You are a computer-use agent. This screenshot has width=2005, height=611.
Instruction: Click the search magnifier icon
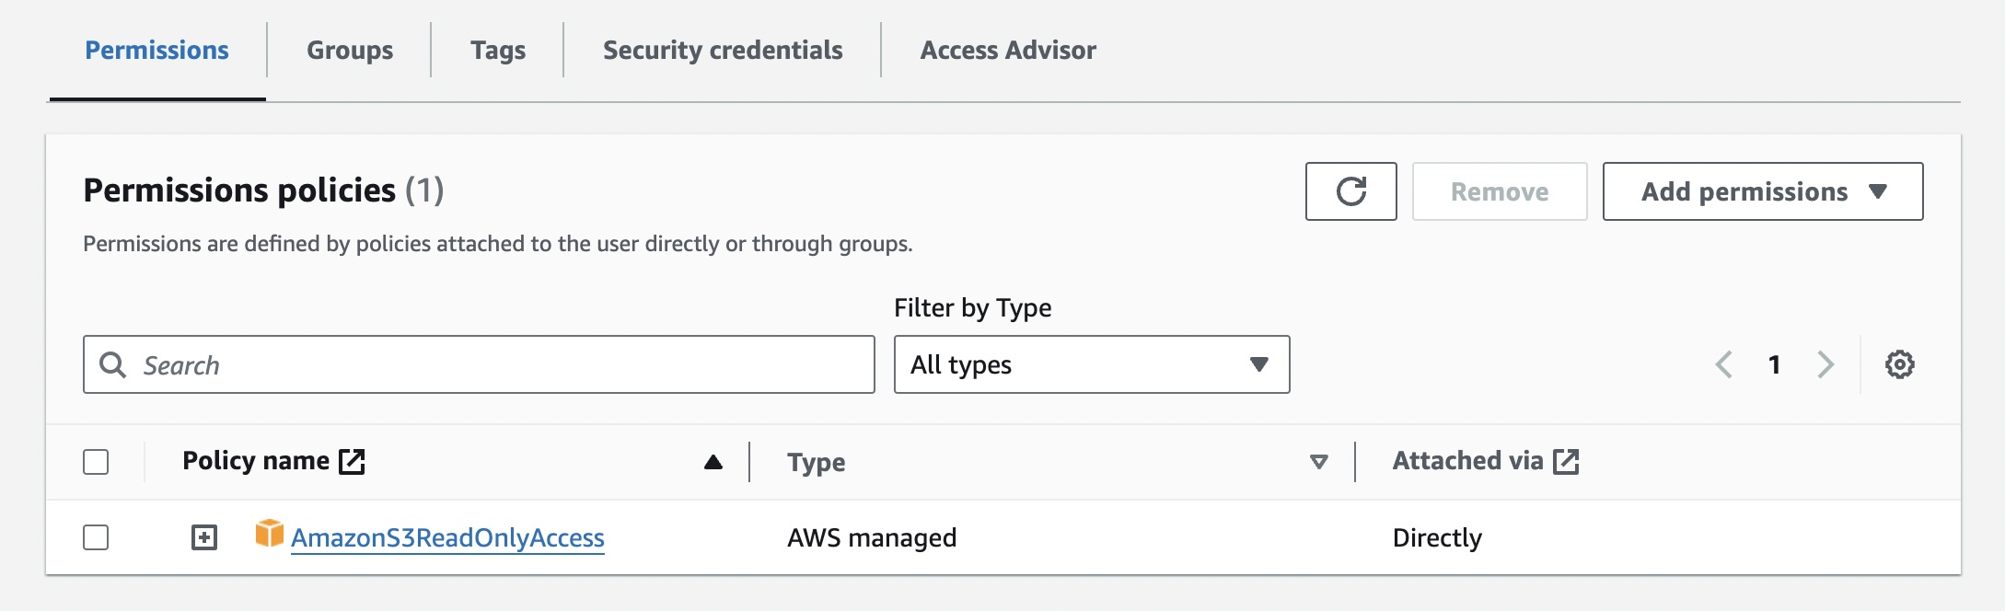[x=112, y=364]
